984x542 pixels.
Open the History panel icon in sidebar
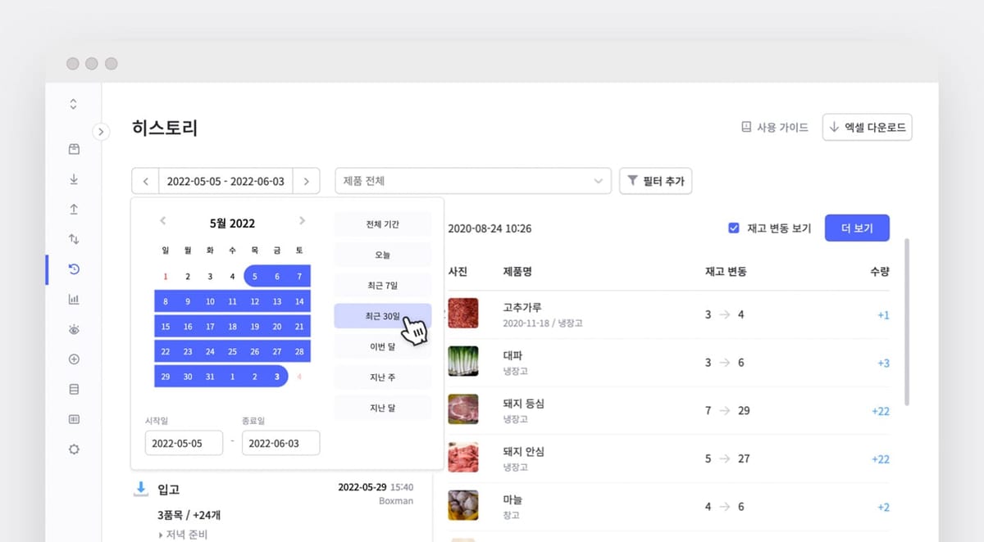pos(74,269)
